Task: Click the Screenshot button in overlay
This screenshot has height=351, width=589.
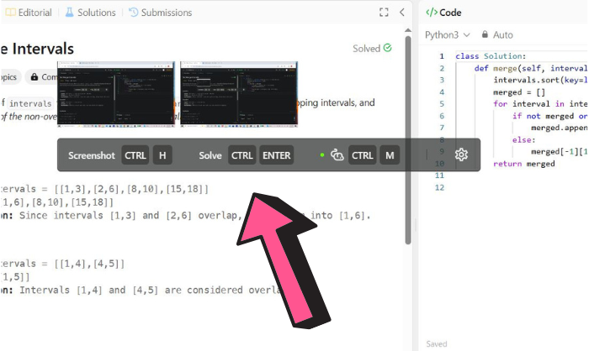Action: (x=91, y=155)
